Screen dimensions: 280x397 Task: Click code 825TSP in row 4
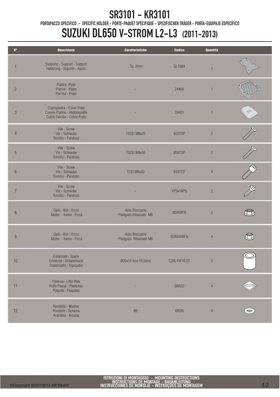point(179,134)
